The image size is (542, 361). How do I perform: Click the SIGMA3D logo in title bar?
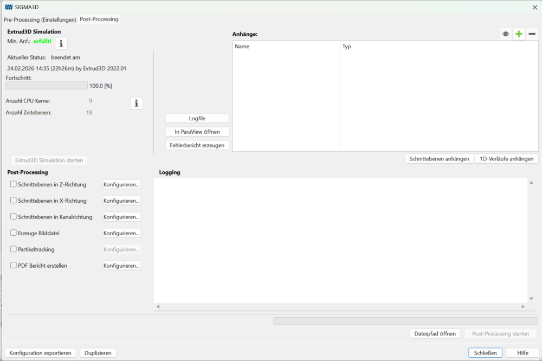tap(9, 7)
